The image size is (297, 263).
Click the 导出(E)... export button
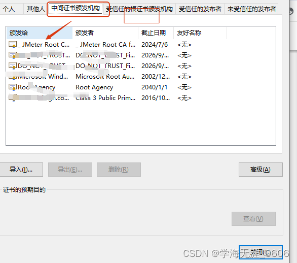point(70,170)
